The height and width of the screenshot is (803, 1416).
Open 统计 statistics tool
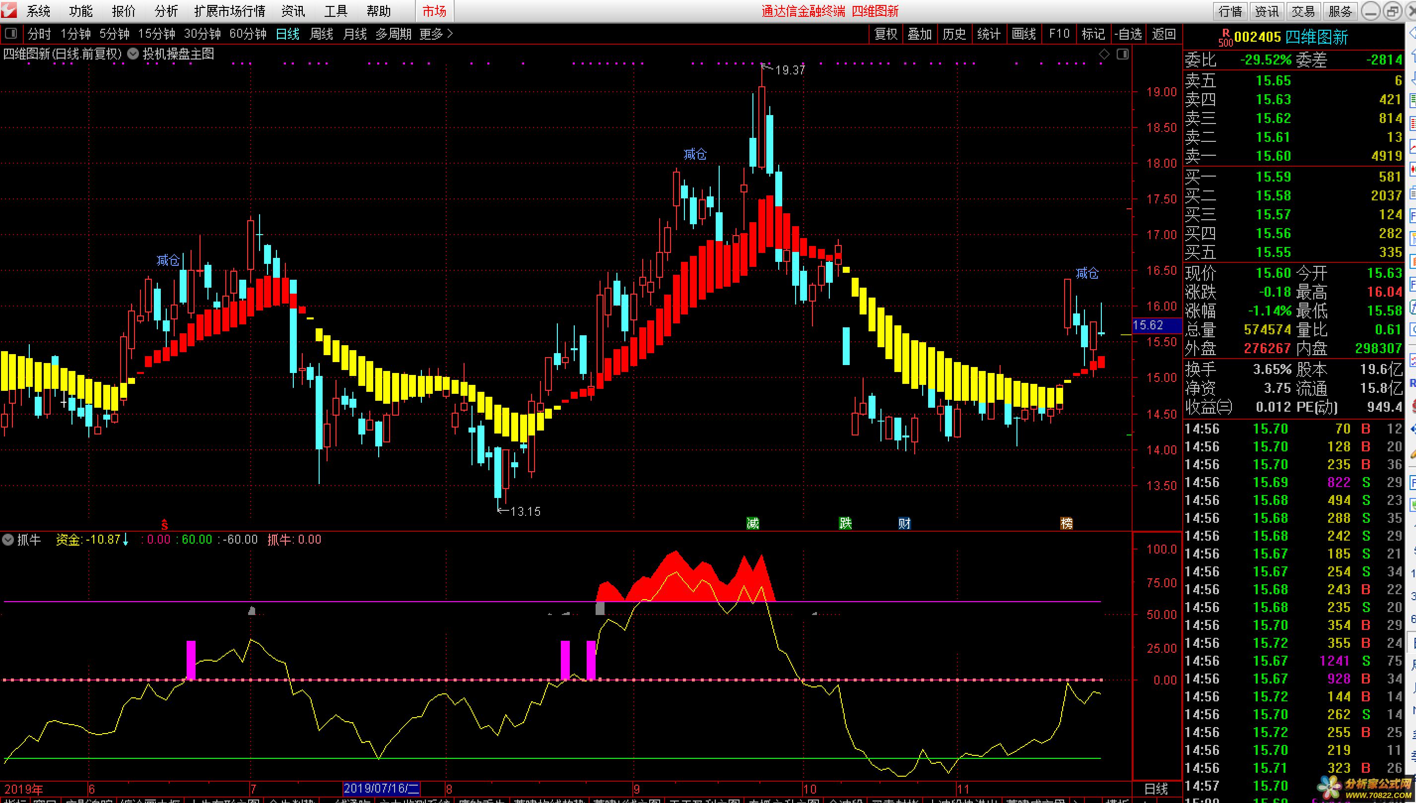click(x=989, y=34)
